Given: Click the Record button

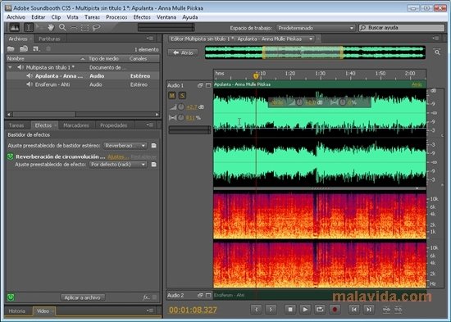Looking at the screenshot, I should coord(335,310).
